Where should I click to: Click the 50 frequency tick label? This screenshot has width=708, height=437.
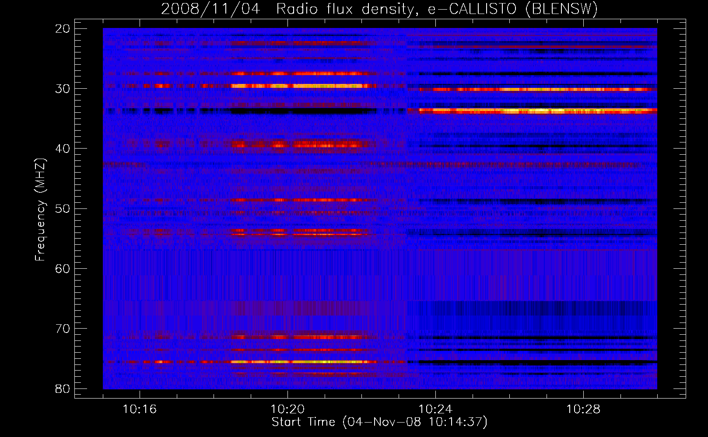pyautogui.click(x=63, y=208)
